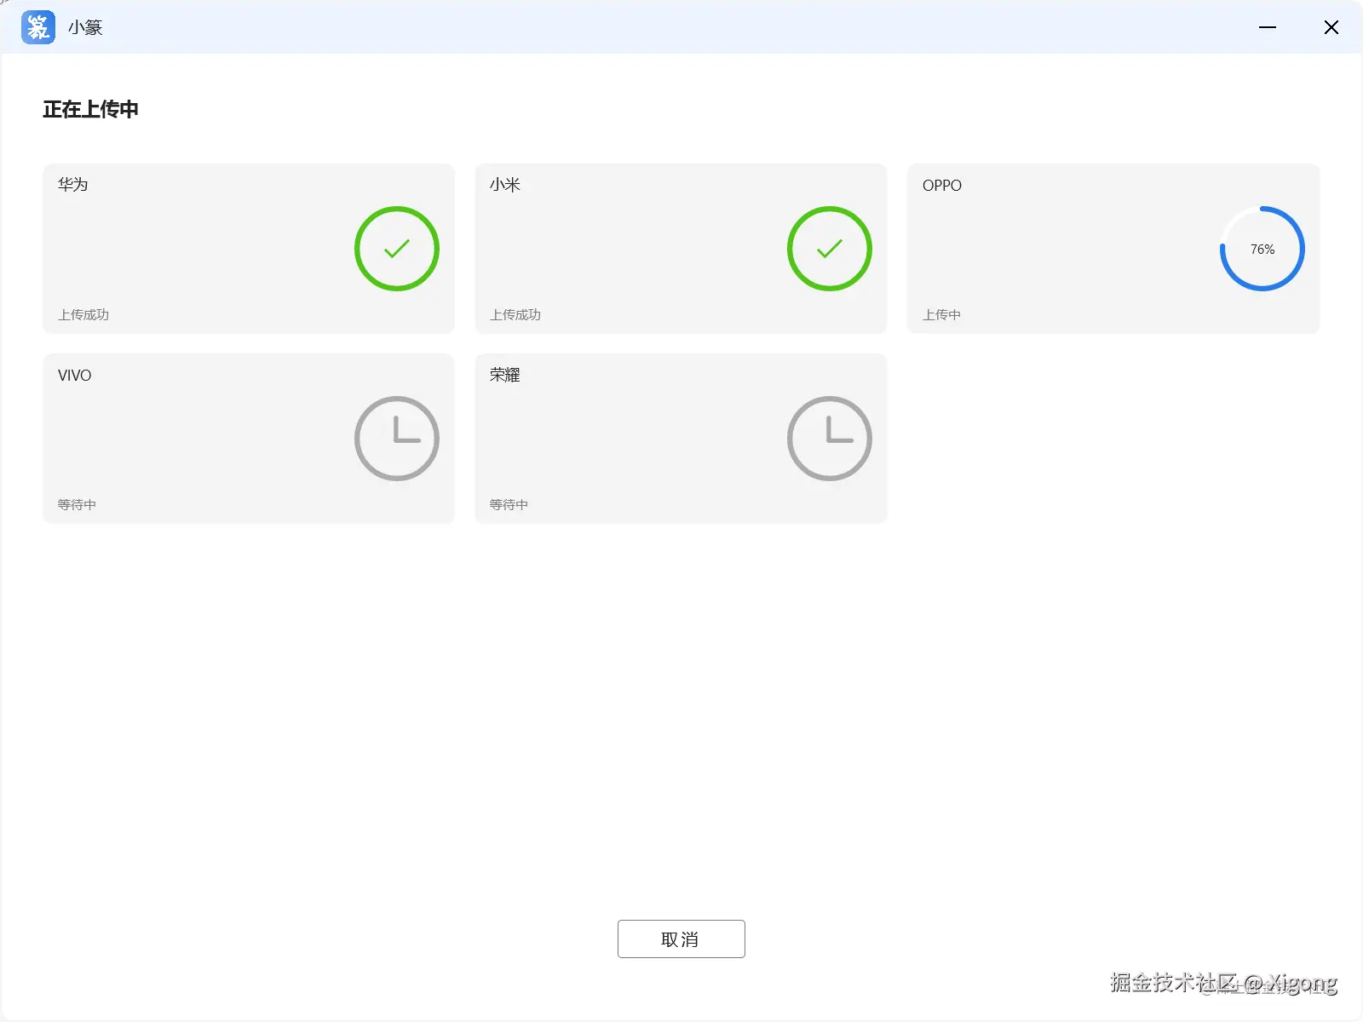This screenshot has width=1363, height=1022.
Task: Click the waiting clock icon on 荣耀 card
Action: (830, 439)
